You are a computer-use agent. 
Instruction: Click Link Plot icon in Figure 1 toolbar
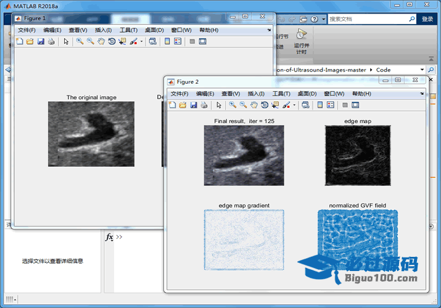(x=153, y=41)
